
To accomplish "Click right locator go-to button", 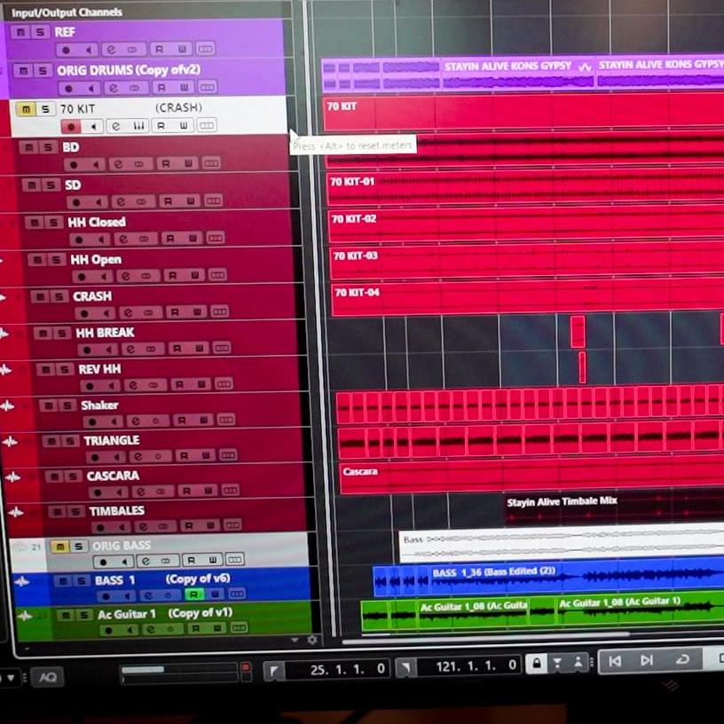I will pyautogui.click(x=405, y=667).
